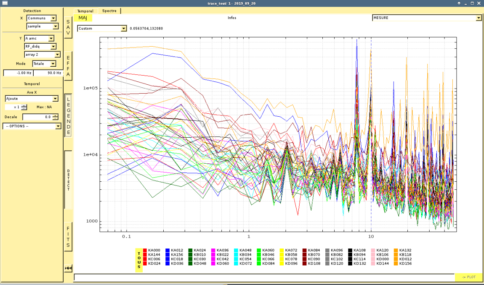
Task: Select the Spectre tab
Action: tap(109, 11)
